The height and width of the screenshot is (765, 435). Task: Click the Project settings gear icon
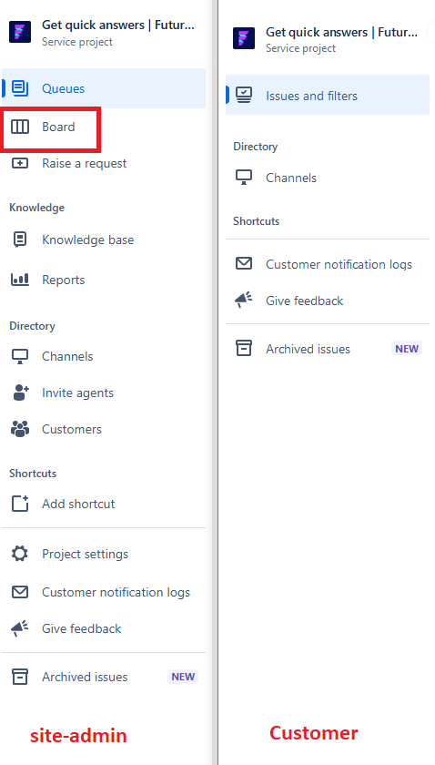(20, 554)
